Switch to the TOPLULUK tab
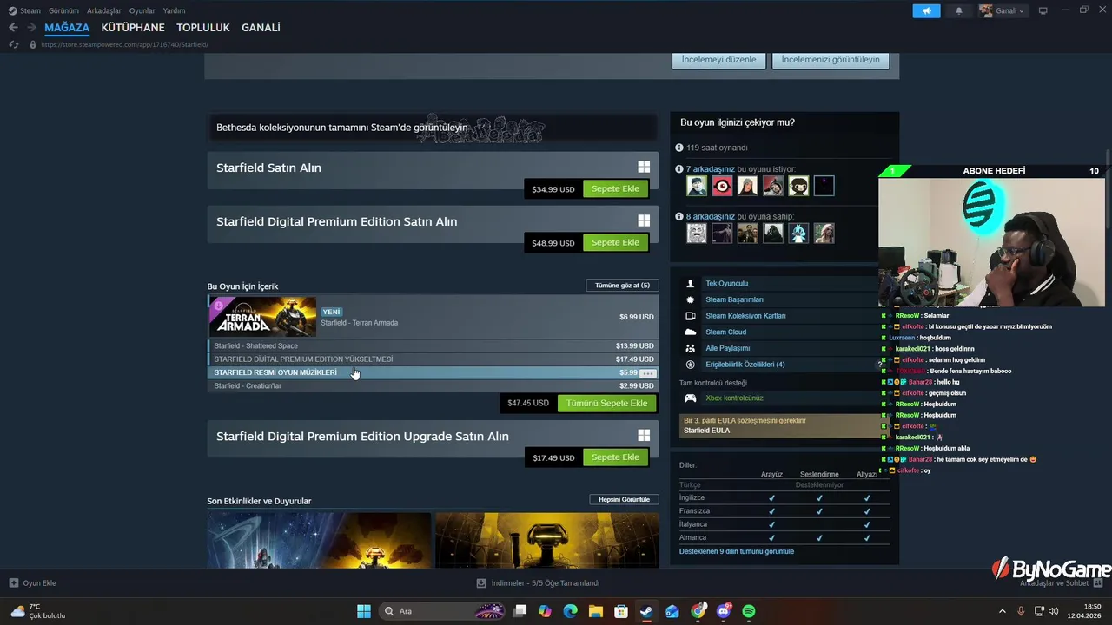Screen dimensions: 1112x625 click(x=203, y=28)
